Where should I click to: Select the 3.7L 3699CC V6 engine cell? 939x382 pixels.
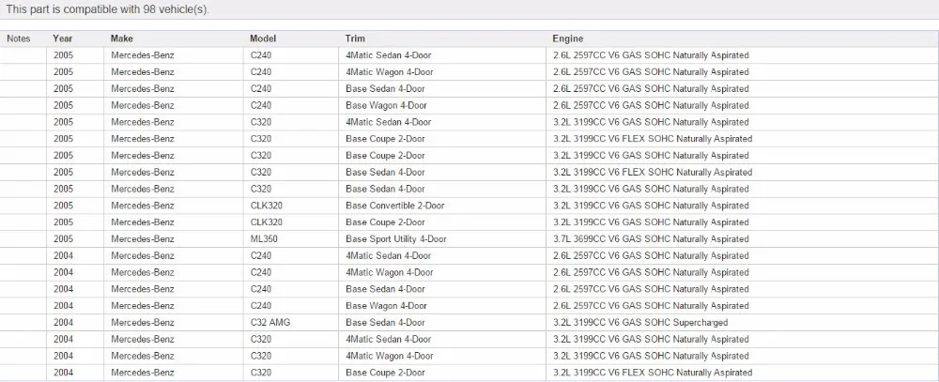(x=651, y=239)
